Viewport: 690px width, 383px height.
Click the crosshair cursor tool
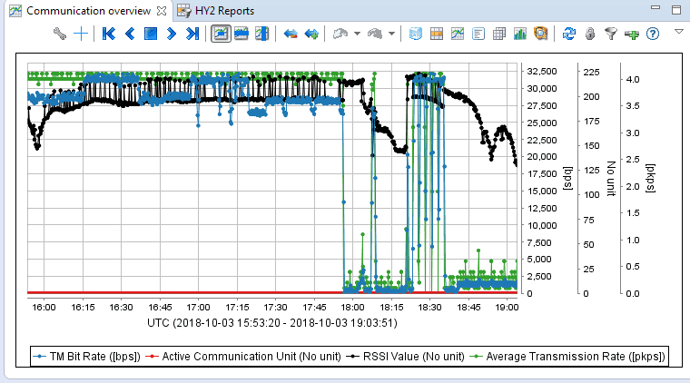pyautogui.click(x=82, y=34)
